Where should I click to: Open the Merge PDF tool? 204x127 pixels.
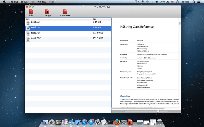(47, 13)
